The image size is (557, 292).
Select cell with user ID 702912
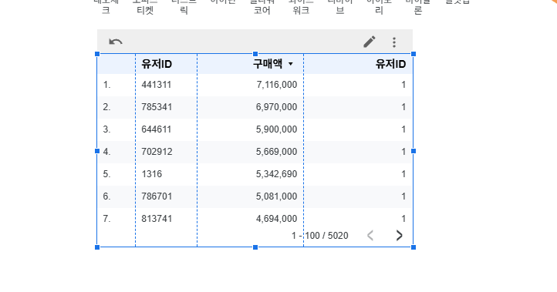[x=157, y=152]
